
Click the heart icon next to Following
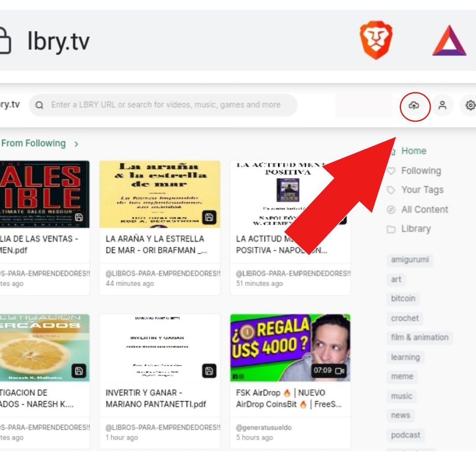(391, 171)
